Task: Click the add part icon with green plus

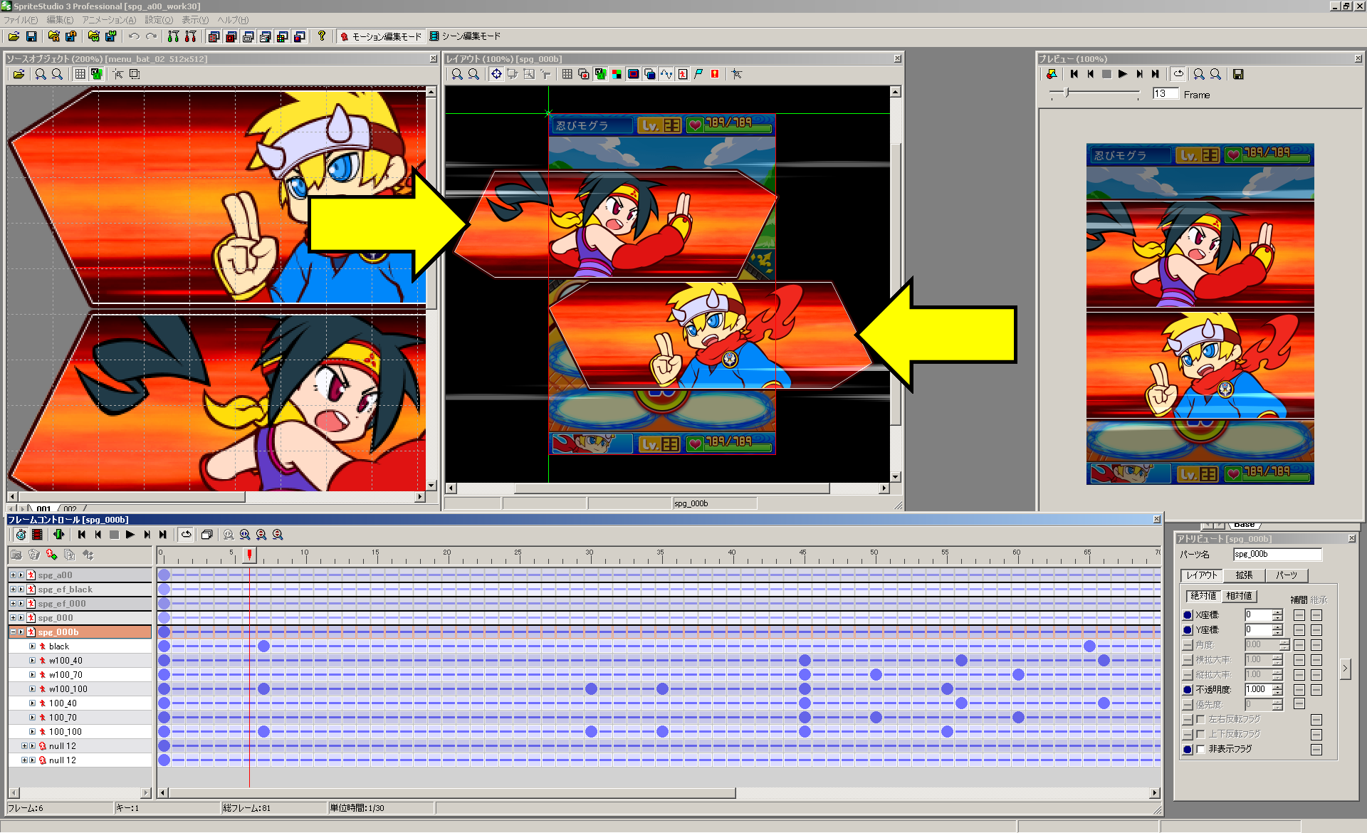Action: [51, 555]
